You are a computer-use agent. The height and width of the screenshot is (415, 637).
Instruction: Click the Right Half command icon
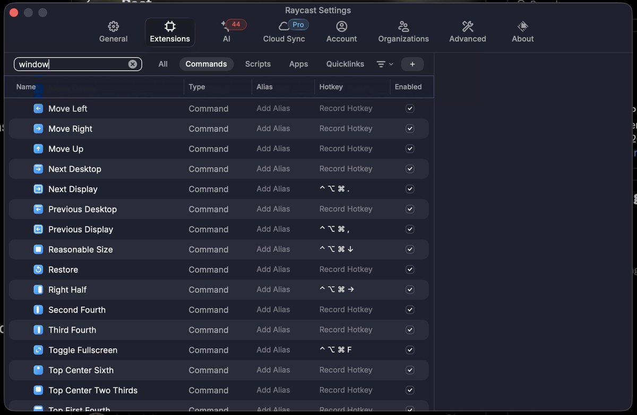click(38, 290)
